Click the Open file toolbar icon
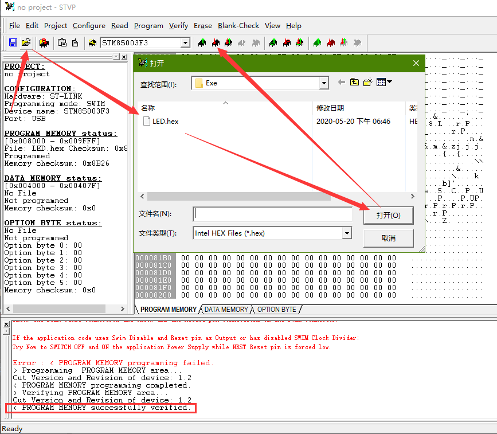The image size is (497, 434). tap(26, 42)
